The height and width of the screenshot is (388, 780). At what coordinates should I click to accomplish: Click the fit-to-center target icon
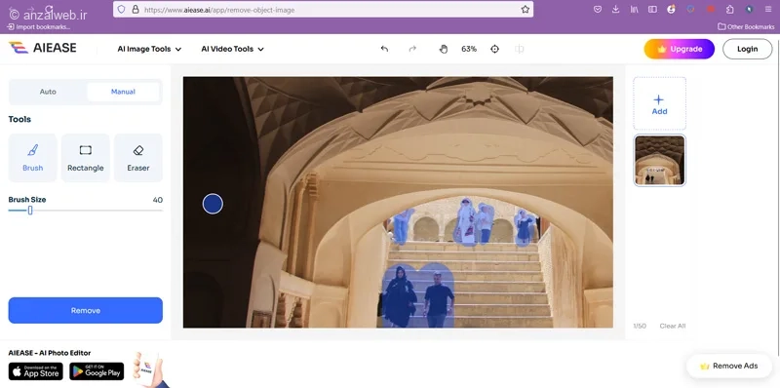494,49
